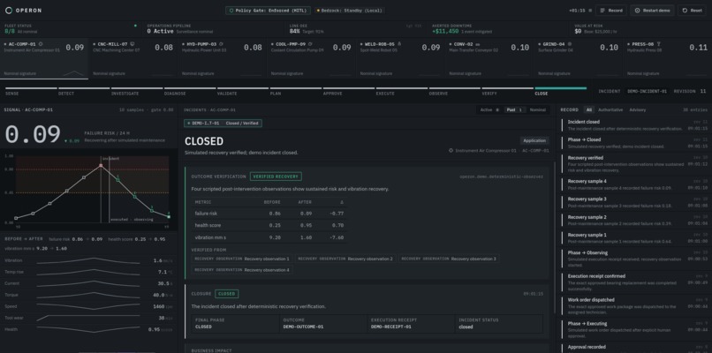Open the Recovery sample 4 record entry
The width and height of the screenshot is (712, 353).
coord(633,184)
